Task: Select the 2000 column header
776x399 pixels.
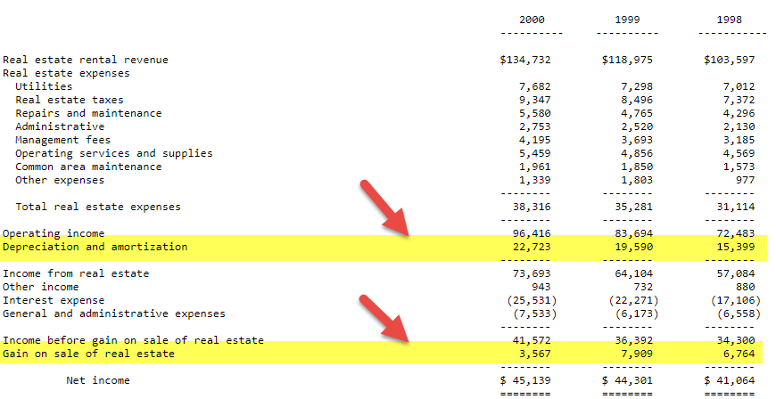Action: (532, 20)
